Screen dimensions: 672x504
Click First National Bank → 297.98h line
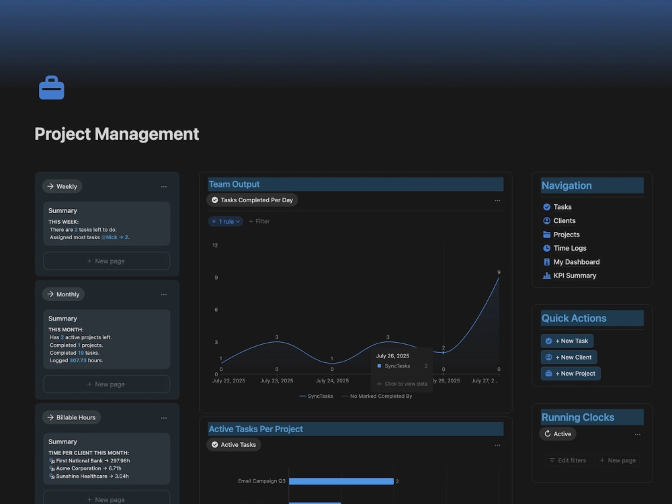(89, 461)
